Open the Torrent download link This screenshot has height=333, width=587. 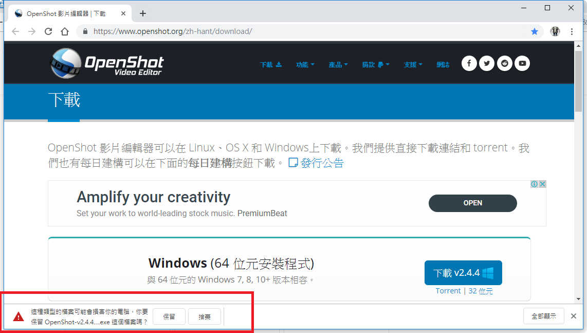click(448, 291)
